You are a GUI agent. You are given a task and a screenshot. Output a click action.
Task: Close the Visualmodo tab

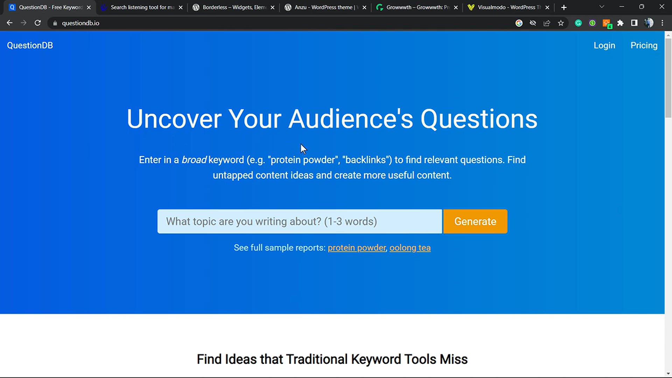click(547, 7)
